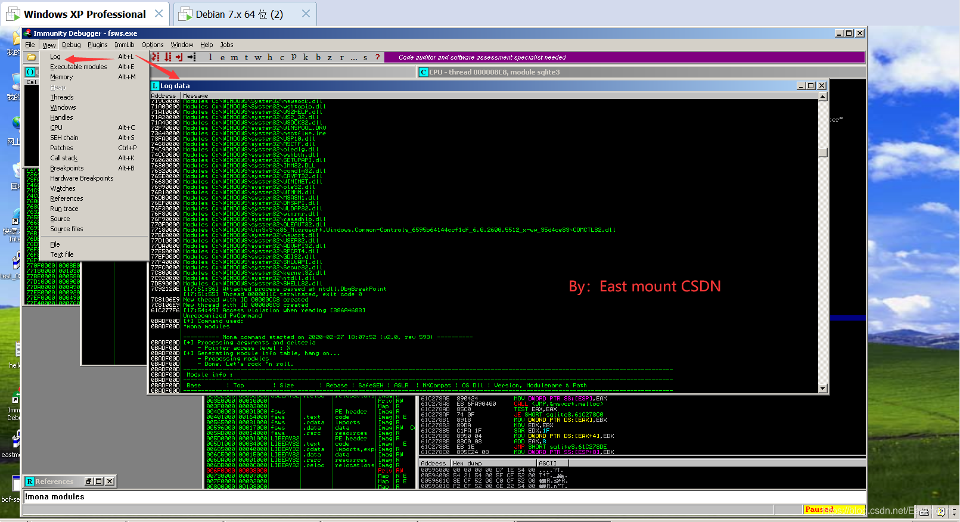Open the Help menu
Viewport: 960px width, 522px height.
pyautogui.click(x=206, y=45)
